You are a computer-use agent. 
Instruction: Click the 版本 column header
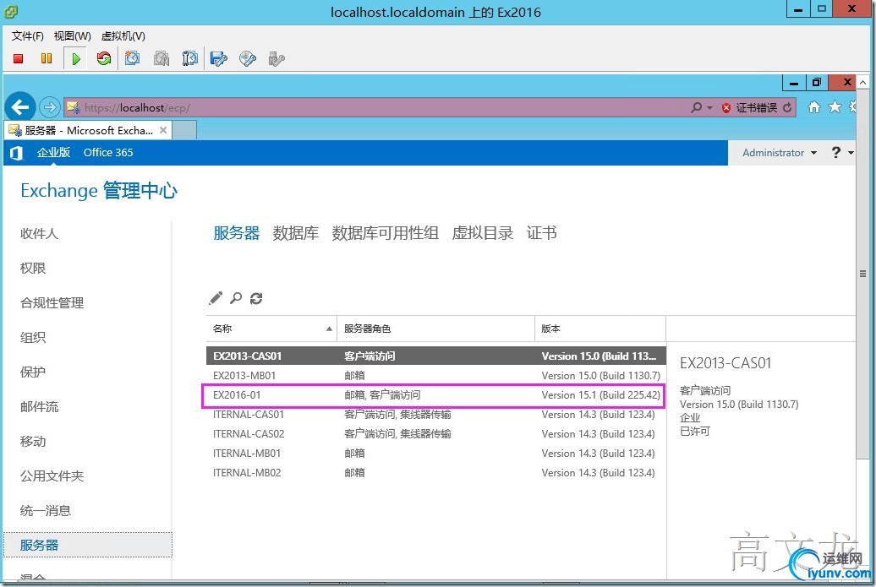[600, 329]
